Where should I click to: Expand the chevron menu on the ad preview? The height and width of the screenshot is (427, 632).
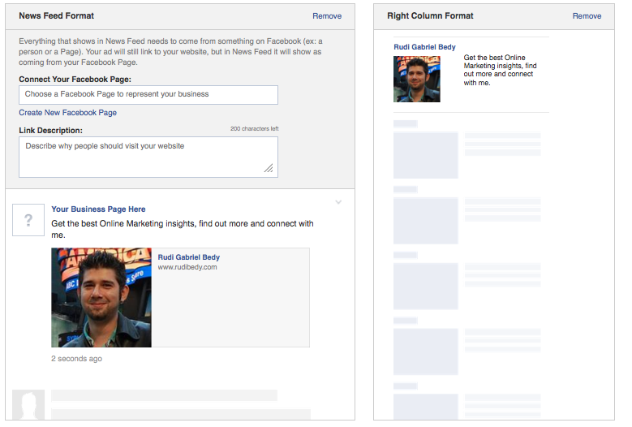338,202
